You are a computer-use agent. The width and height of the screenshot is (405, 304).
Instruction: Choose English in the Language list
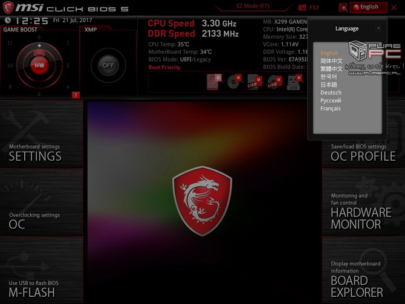point(329,53)
